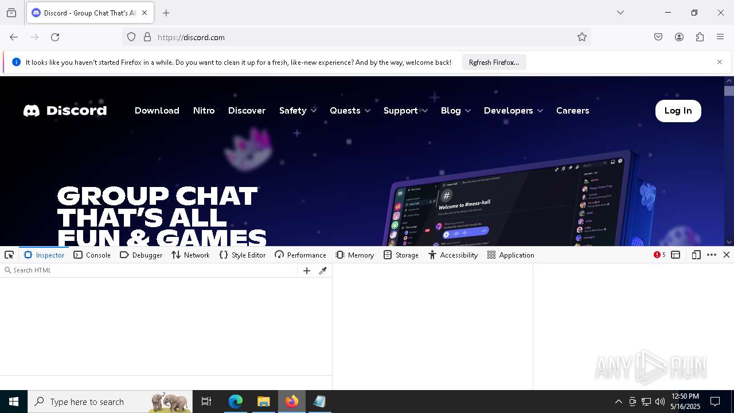Click the Refresh Firefox button
Screen dimensions: 734x413
tap(494, 62)
